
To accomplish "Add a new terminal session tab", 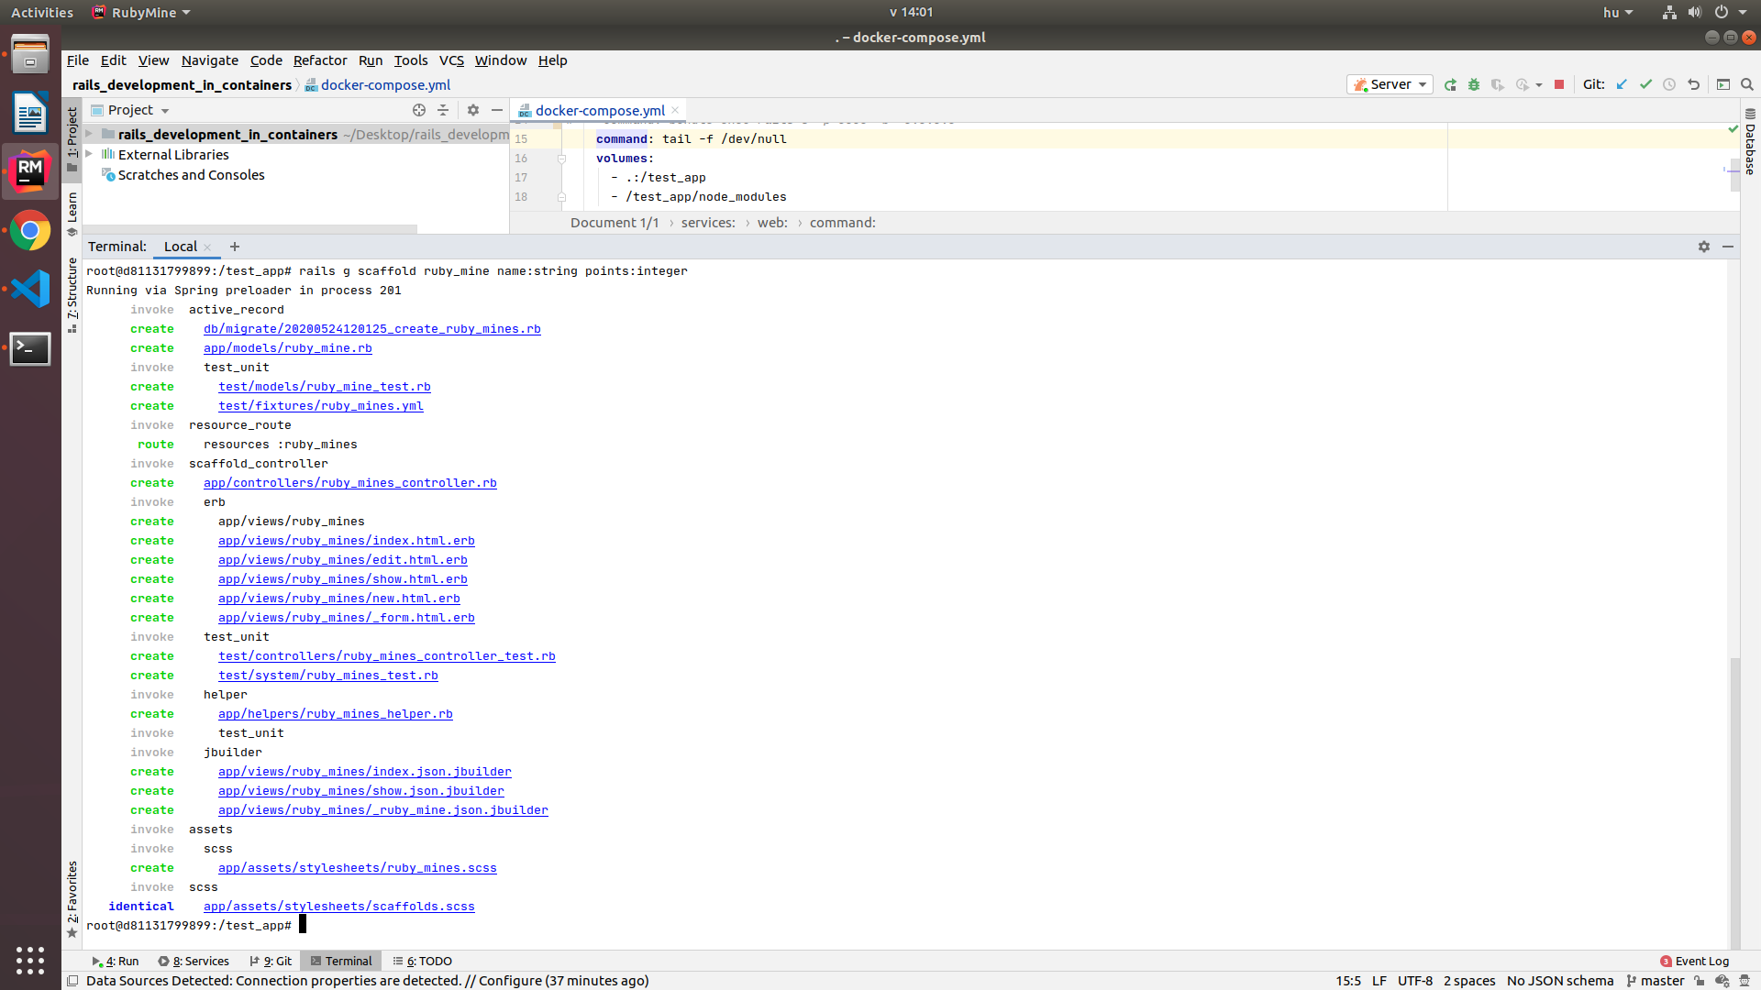I will pos(235,247).
